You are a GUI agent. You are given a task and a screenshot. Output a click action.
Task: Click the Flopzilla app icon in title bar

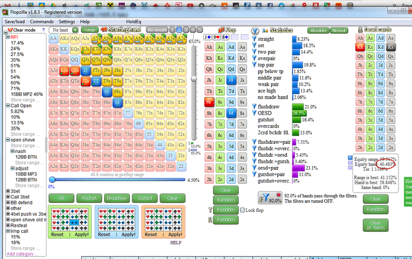pyautogui.click(x=5, y=12)
